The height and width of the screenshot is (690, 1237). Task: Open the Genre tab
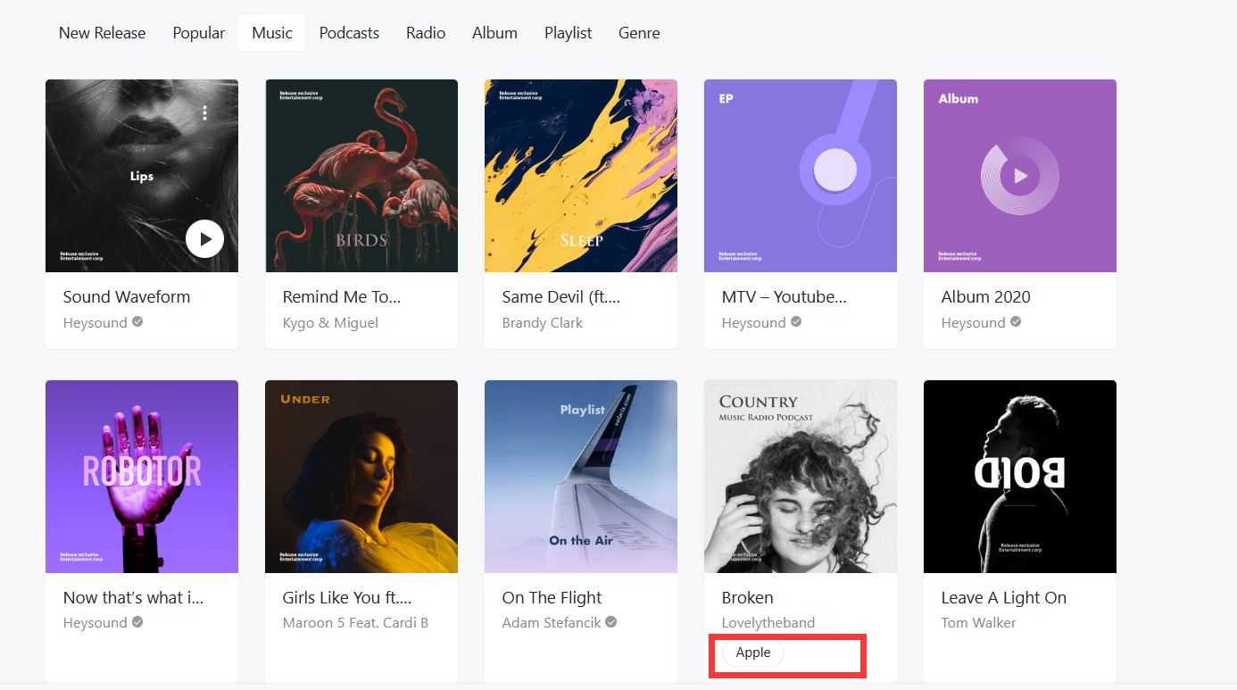pyautogui.click(x=639, y=33)
